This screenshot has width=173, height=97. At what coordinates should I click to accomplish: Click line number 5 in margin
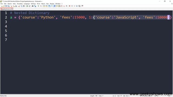coord(6,31)
